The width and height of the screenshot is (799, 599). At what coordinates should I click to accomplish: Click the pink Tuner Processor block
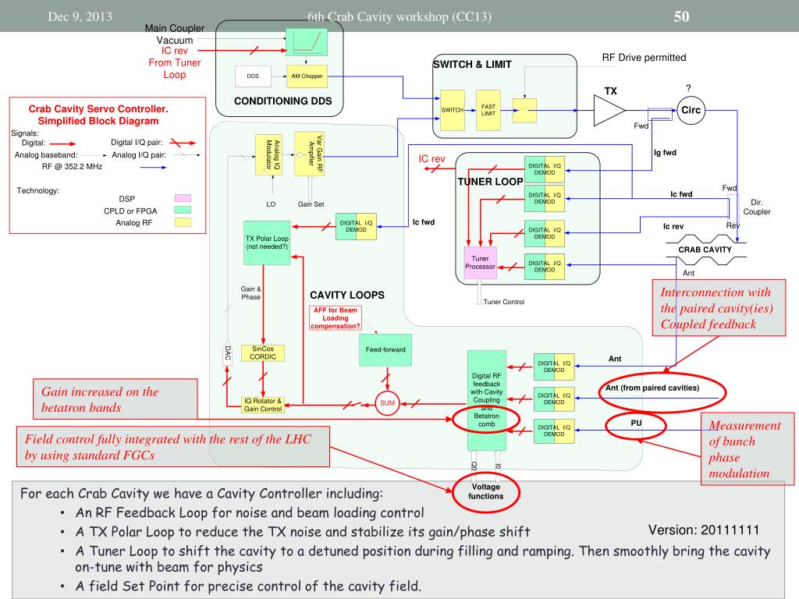click(x=480, y=263)
